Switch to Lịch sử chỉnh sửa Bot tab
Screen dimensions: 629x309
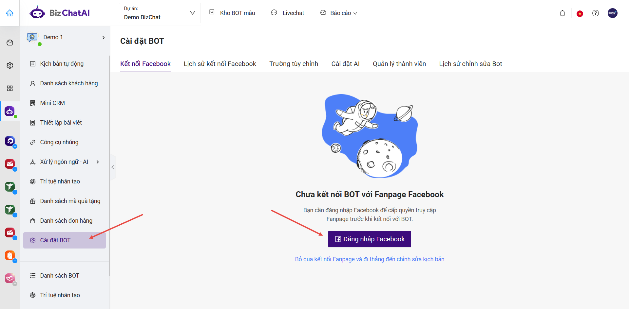tap(470, 64)
